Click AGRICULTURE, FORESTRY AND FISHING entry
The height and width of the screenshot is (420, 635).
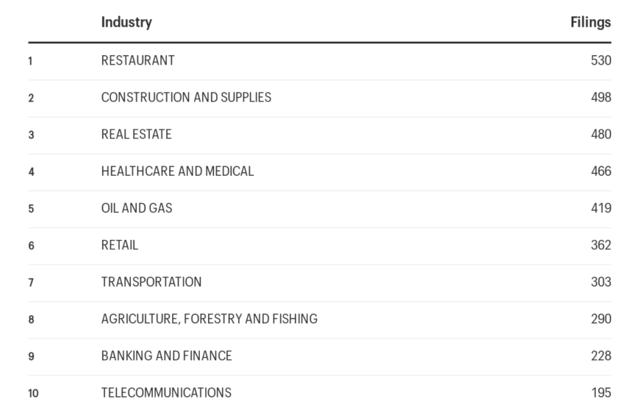pyautogui.click(x=209, y=319)
